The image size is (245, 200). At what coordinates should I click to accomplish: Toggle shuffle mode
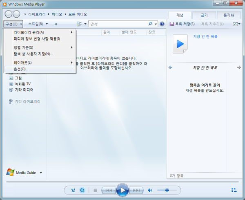73,190
